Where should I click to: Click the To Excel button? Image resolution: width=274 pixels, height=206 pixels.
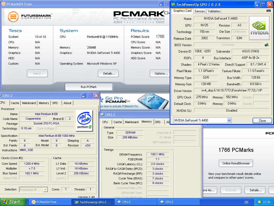pyautogui.click(x=231, y=190)
